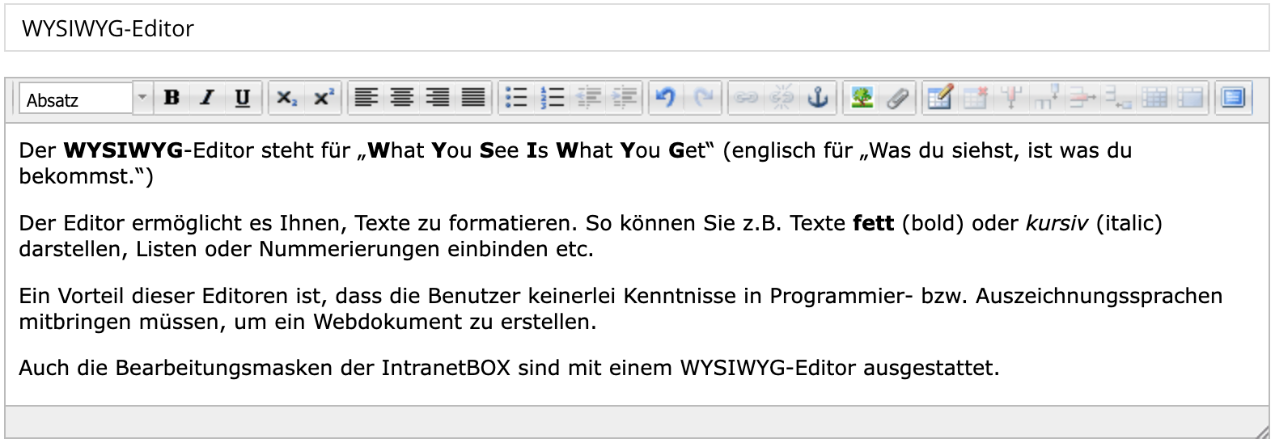
Task: Toggle italic formatting
Action: click(x=207, y=98)
